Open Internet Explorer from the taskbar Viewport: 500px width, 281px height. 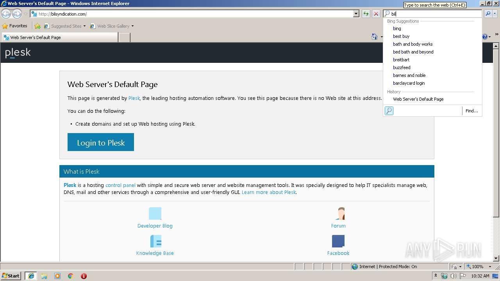point(31,276)
